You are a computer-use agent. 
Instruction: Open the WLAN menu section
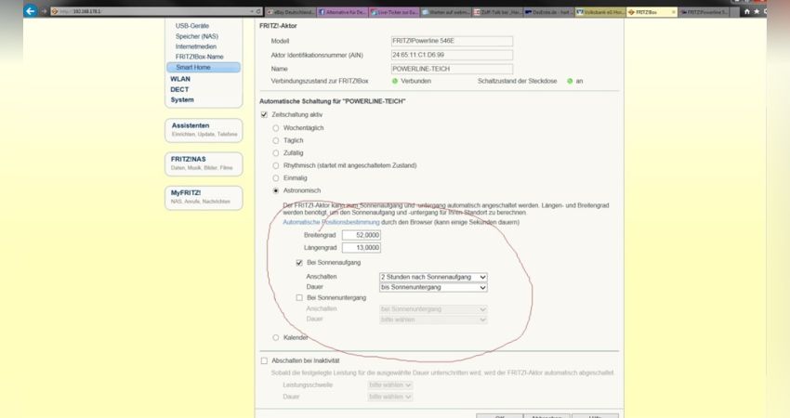tap(180, 79)
